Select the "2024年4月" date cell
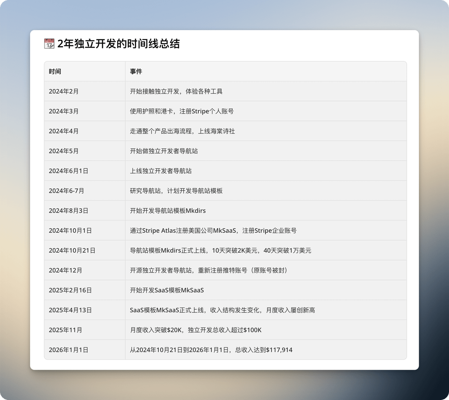Viewport: 449px width, 400px height. [64, 131]
